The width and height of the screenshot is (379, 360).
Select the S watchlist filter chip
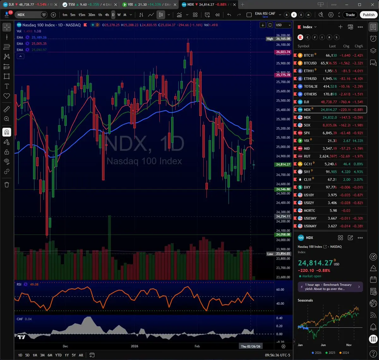click(x=337, y=37)
